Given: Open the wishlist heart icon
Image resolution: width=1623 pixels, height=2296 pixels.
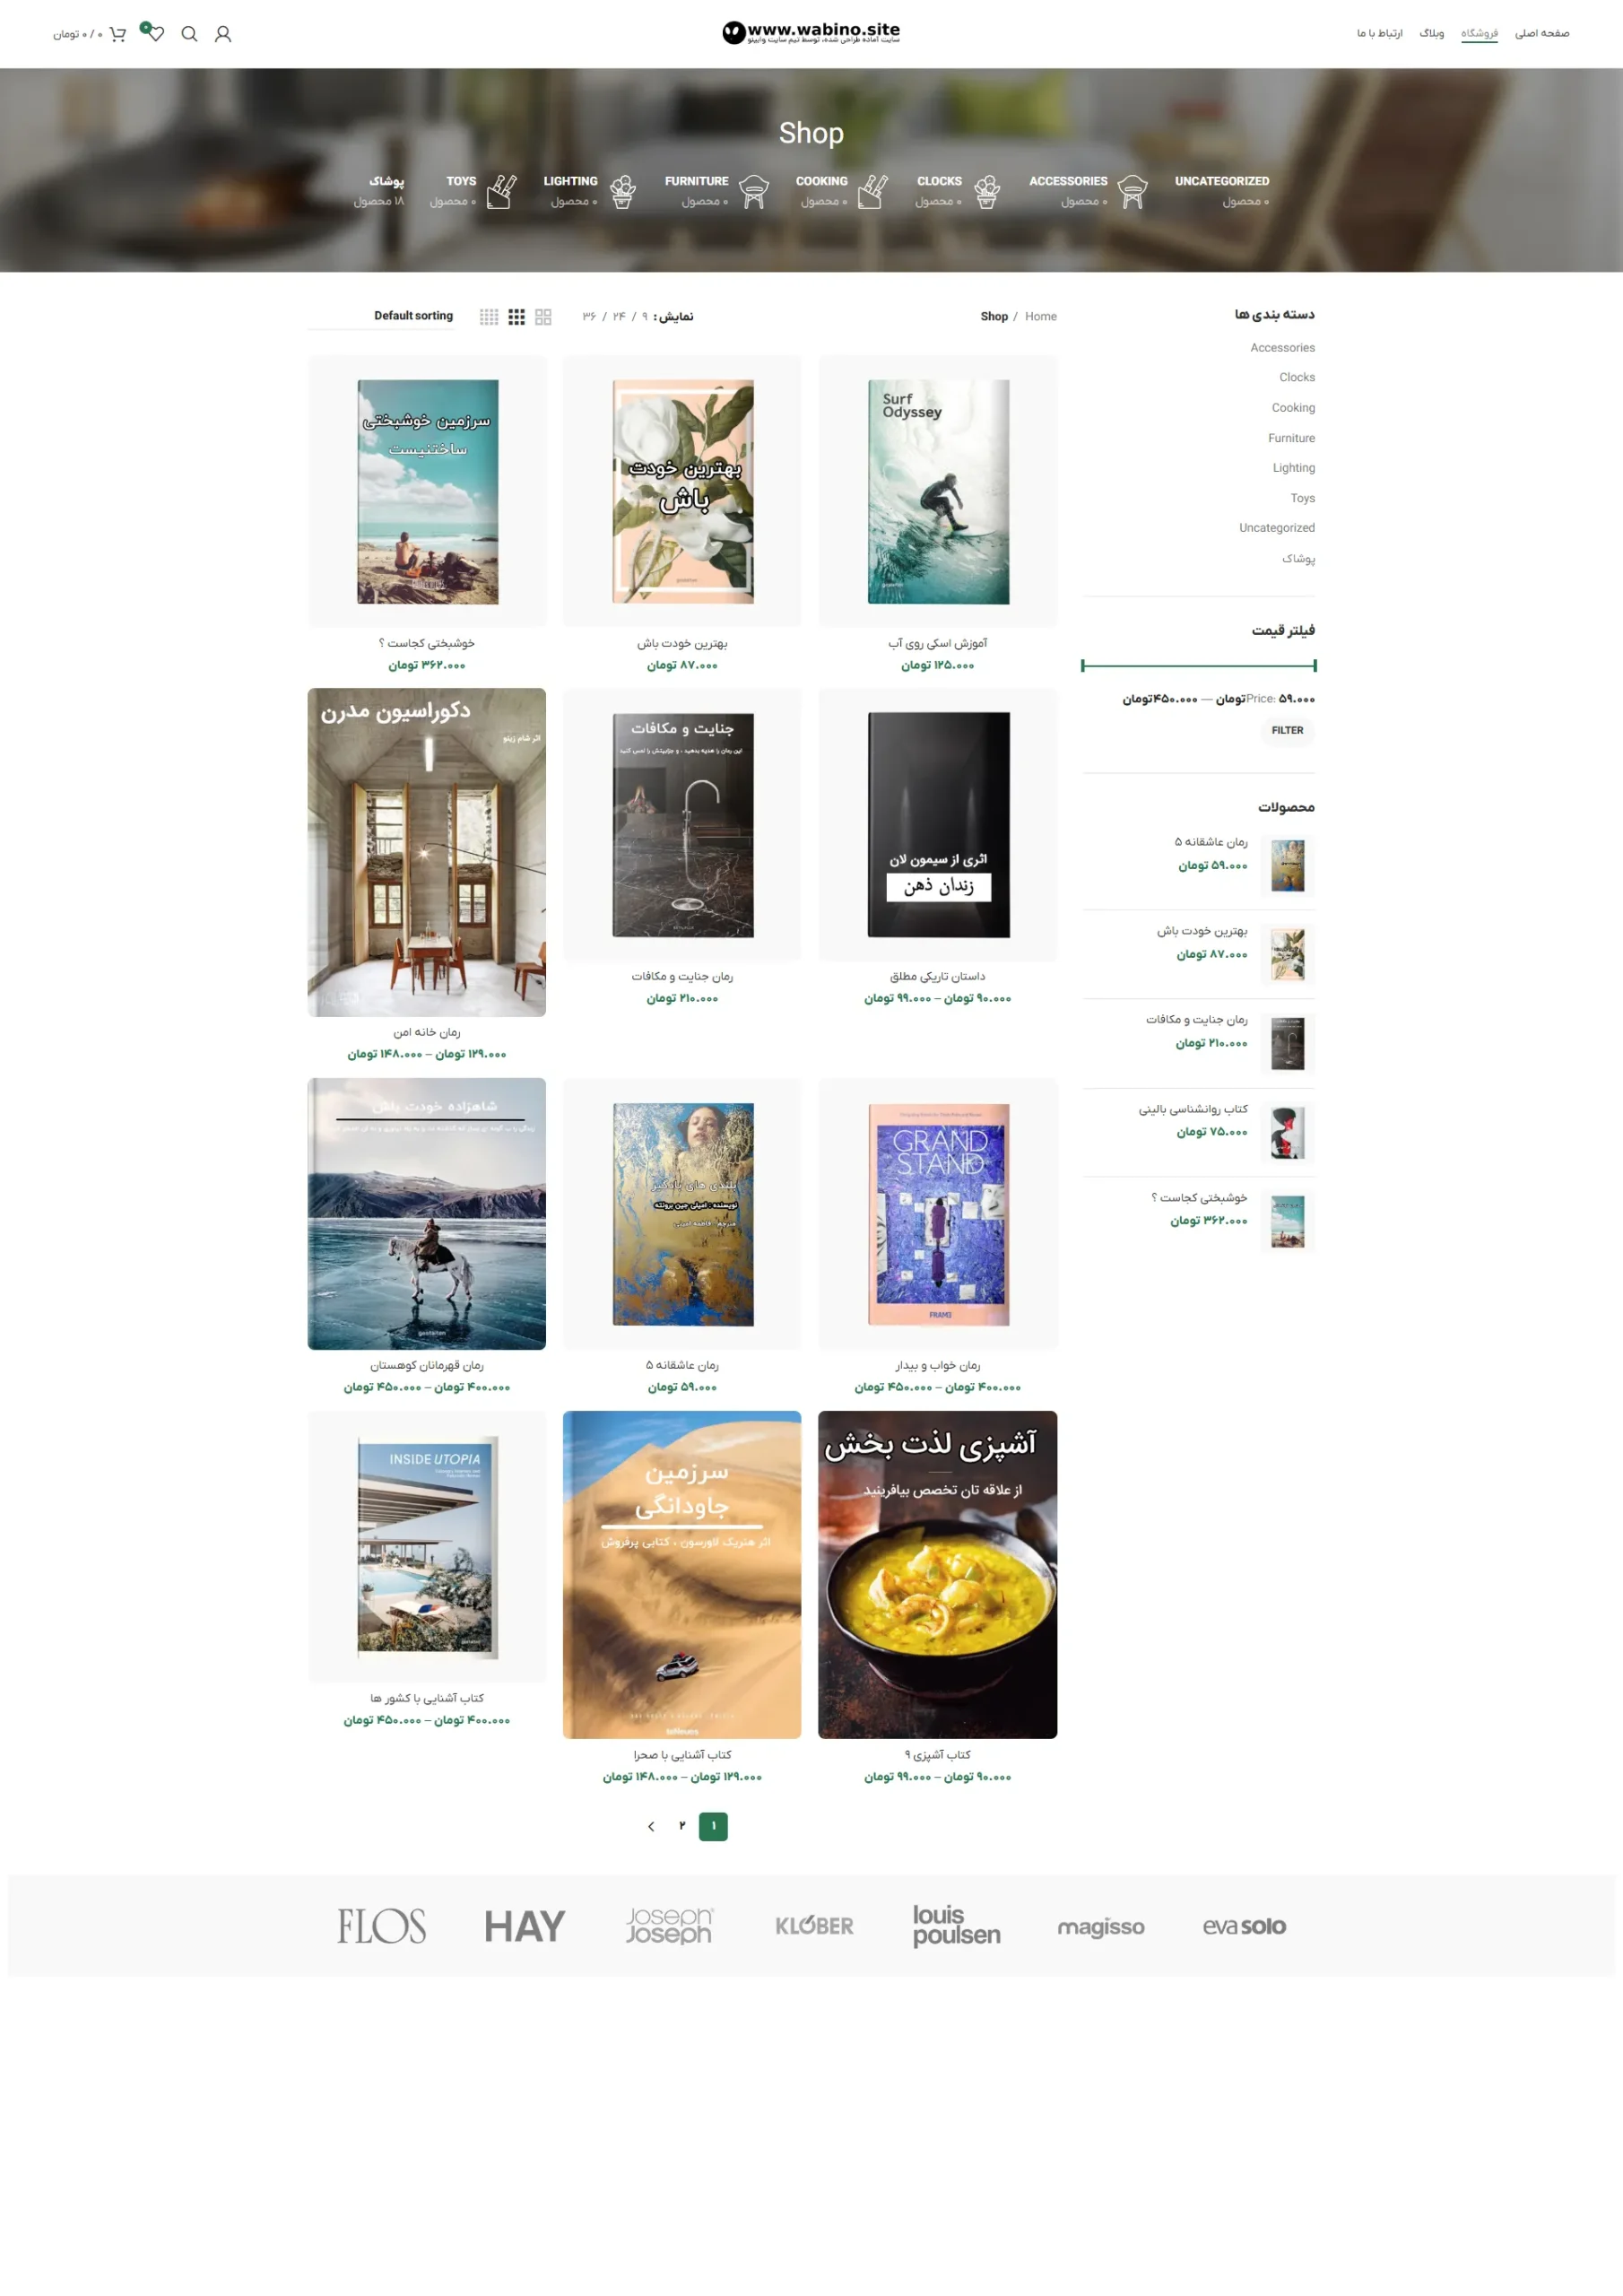Looking at the screenshot, I should click(x=154, y=33).
